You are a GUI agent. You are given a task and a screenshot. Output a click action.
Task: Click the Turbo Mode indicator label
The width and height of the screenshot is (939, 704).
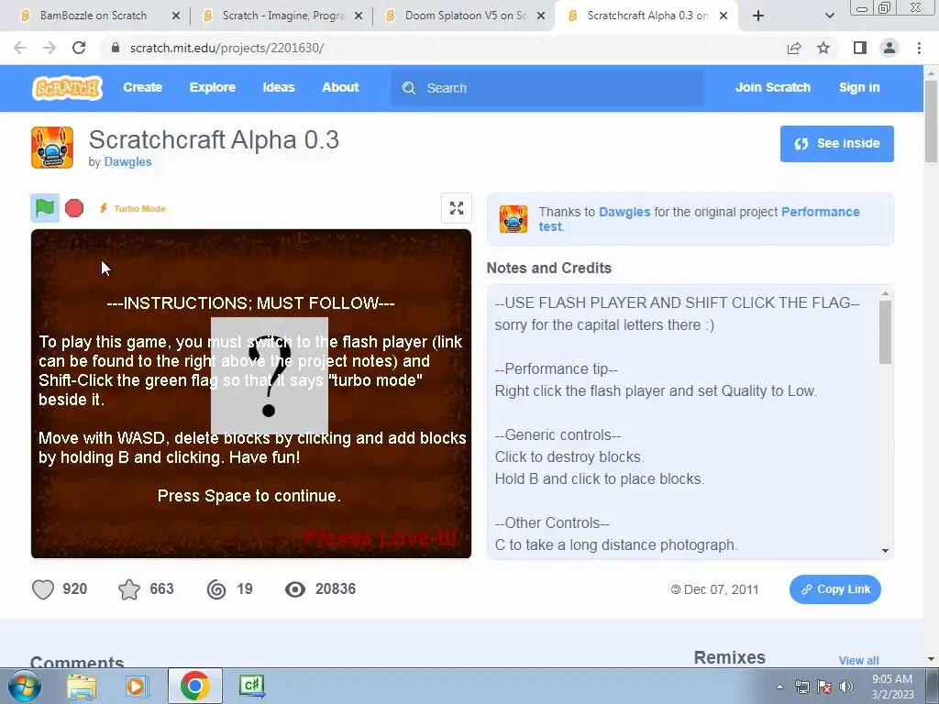133,208
